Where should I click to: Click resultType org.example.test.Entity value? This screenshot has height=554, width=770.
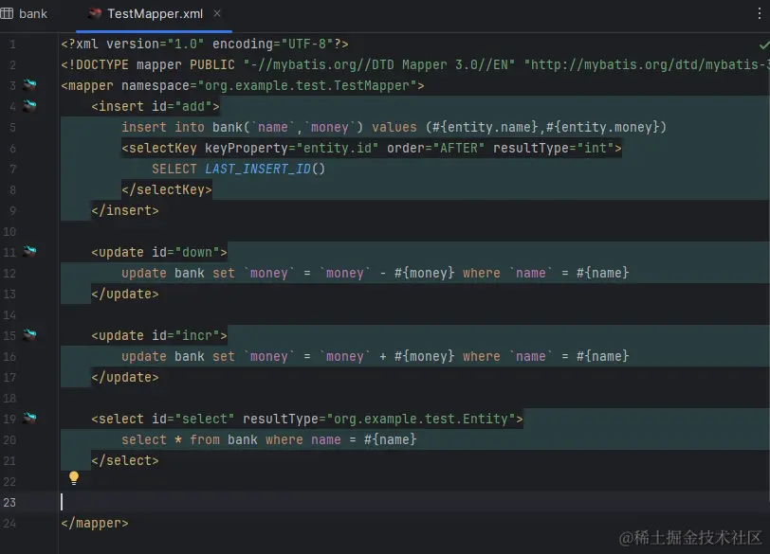(421, 420)
